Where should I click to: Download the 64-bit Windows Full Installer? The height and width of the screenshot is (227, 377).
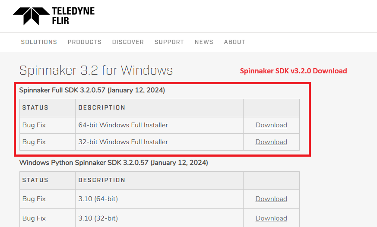click(x=271, y=125)
